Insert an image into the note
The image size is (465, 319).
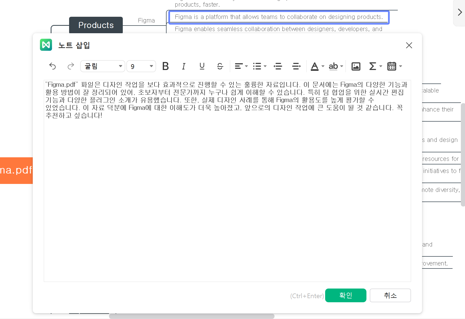point(356,66)
